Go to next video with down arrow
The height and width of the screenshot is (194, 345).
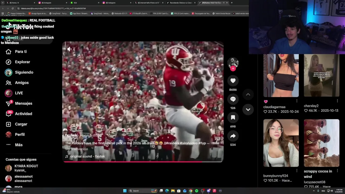(248, 109)
